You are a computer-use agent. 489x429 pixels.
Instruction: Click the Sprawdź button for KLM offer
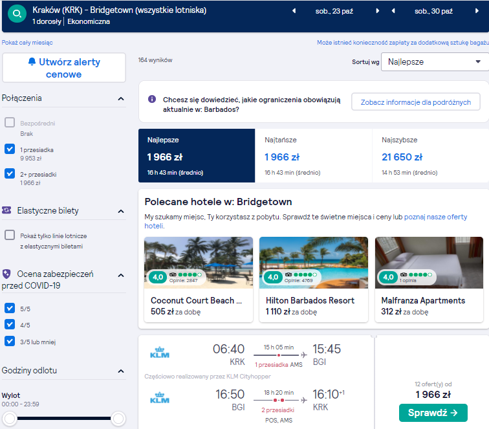(433, 413)
